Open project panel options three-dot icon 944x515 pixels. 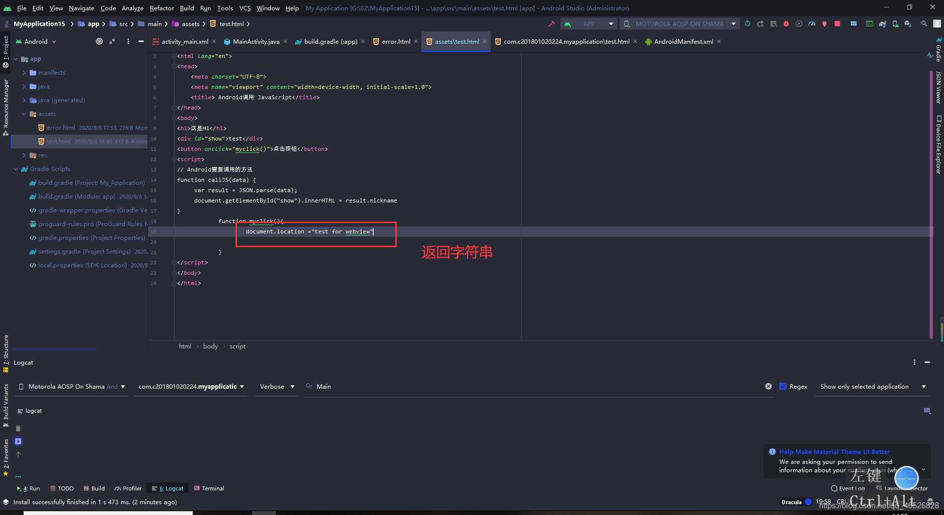[x=128, y=42]
